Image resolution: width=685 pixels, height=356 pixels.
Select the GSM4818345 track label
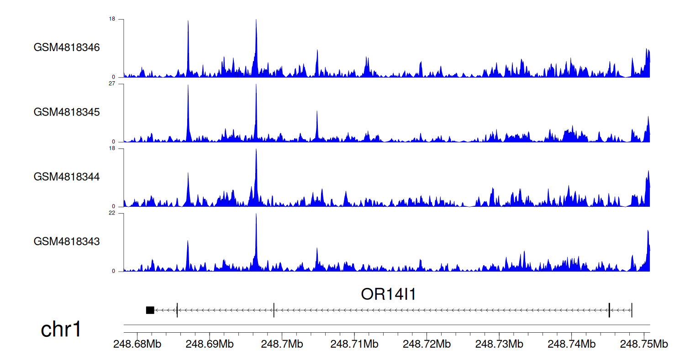(x=67, y=112)
